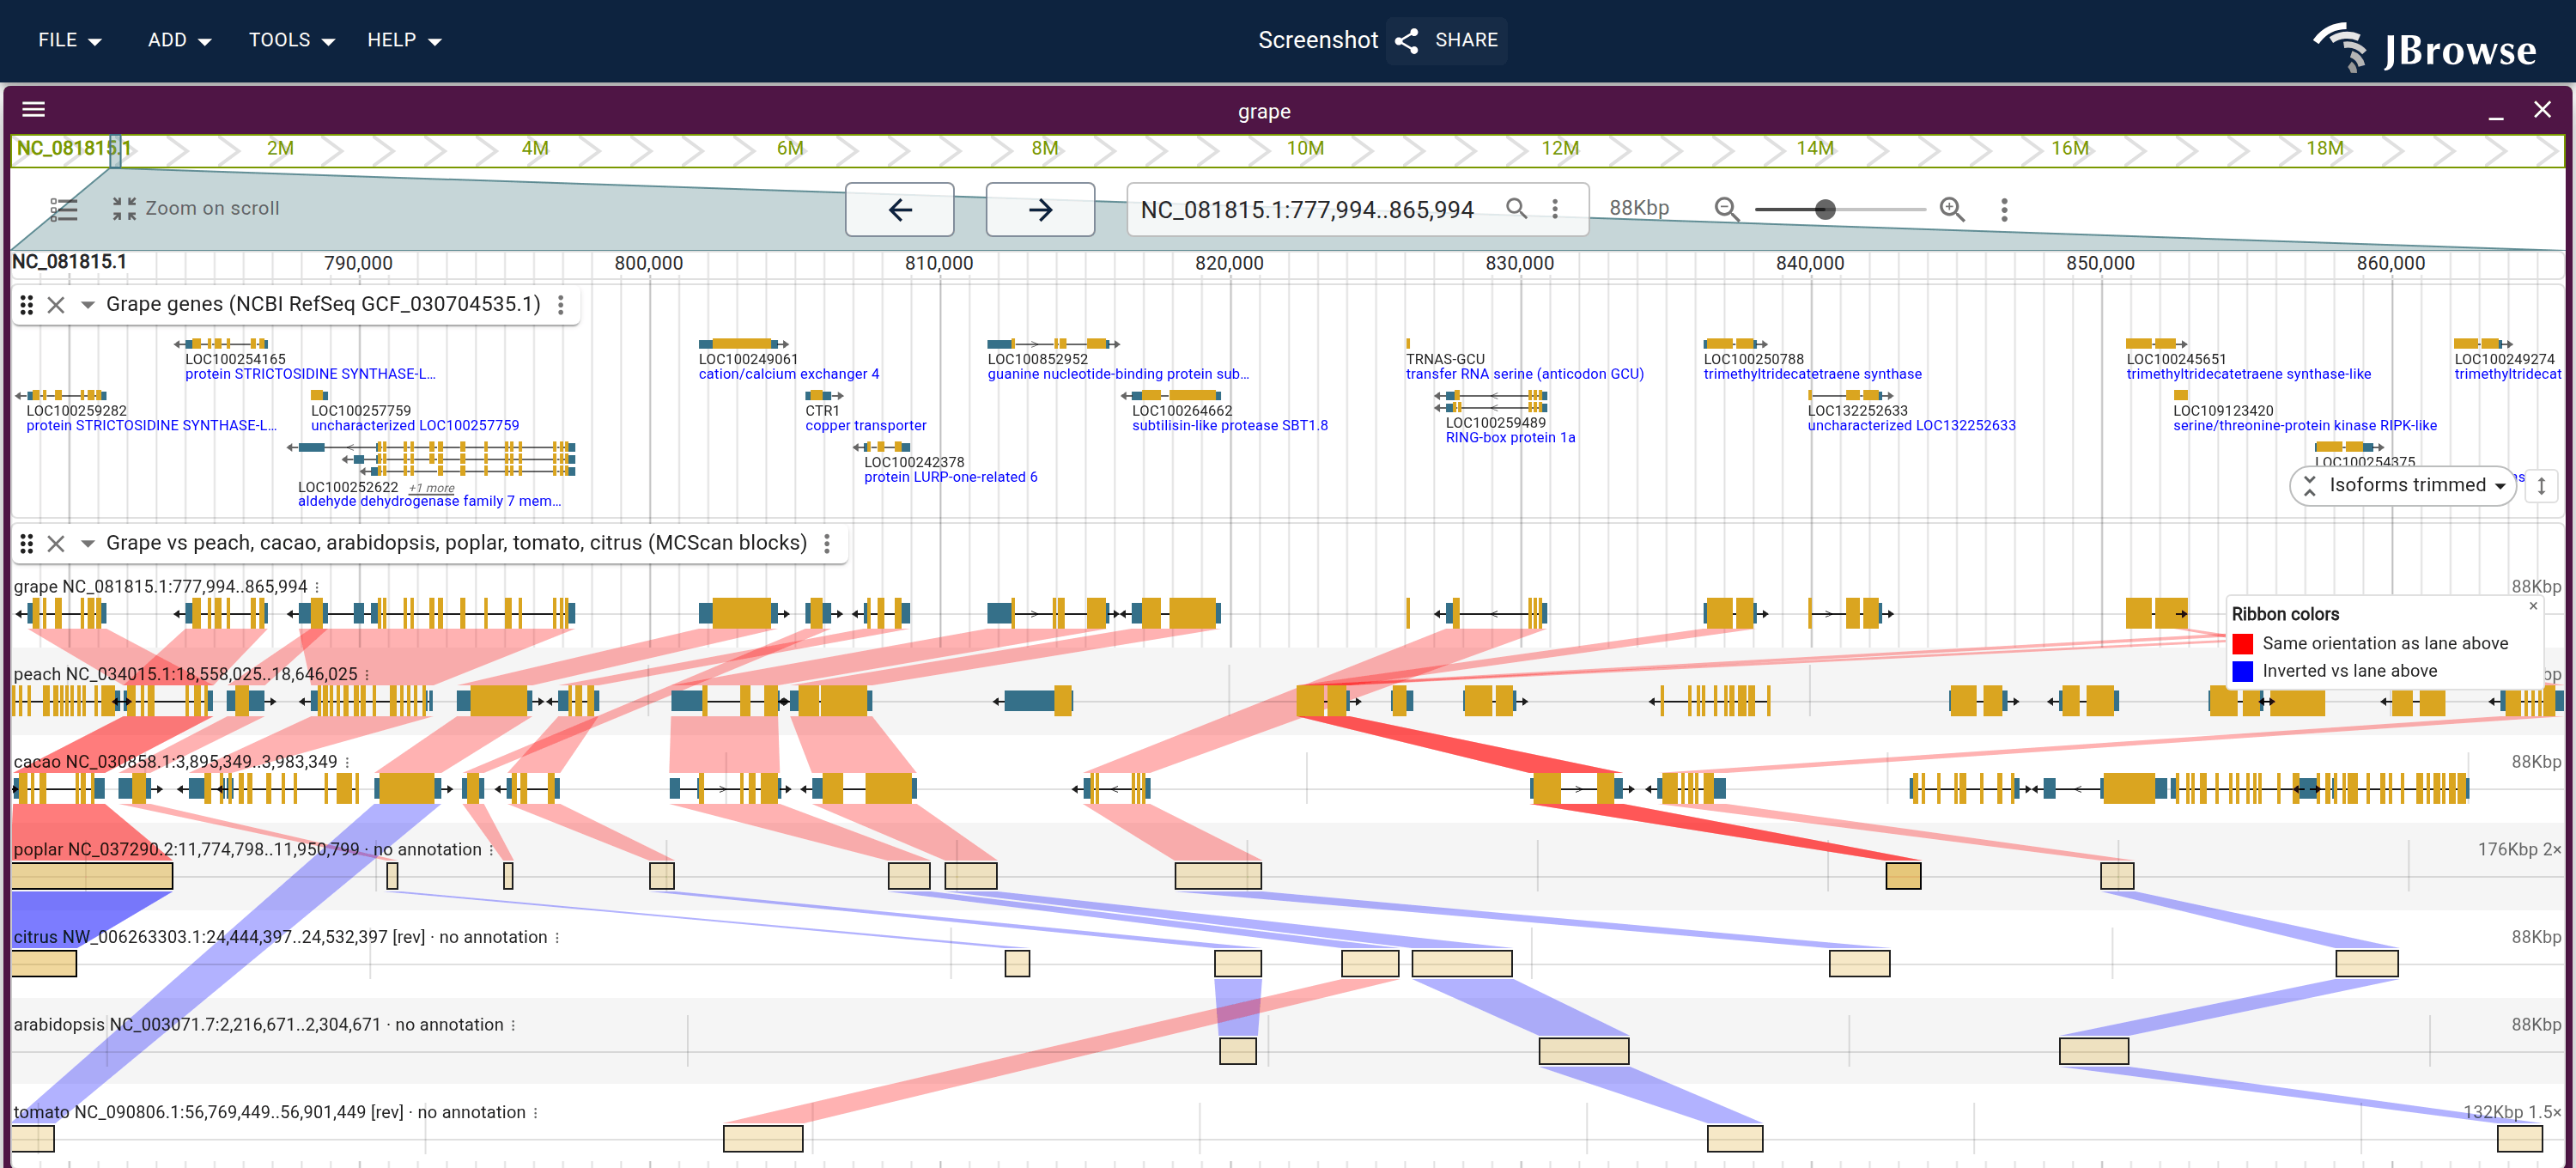Open the poplar lane options menu
Image resolution: width=2576 pixels, height=1168 pixels.
click(x=491, y=850)
